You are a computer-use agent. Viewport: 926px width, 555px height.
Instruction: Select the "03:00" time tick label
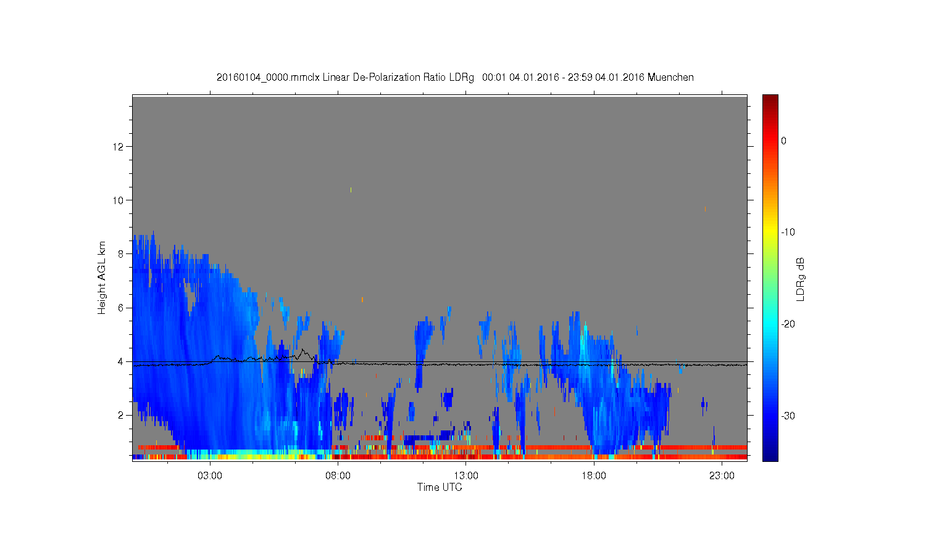point(210,476)
